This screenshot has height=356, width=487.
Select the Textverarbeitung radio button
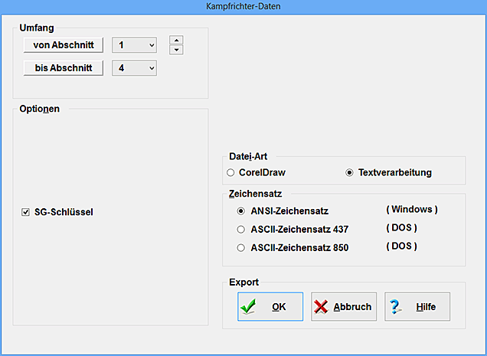350,173
